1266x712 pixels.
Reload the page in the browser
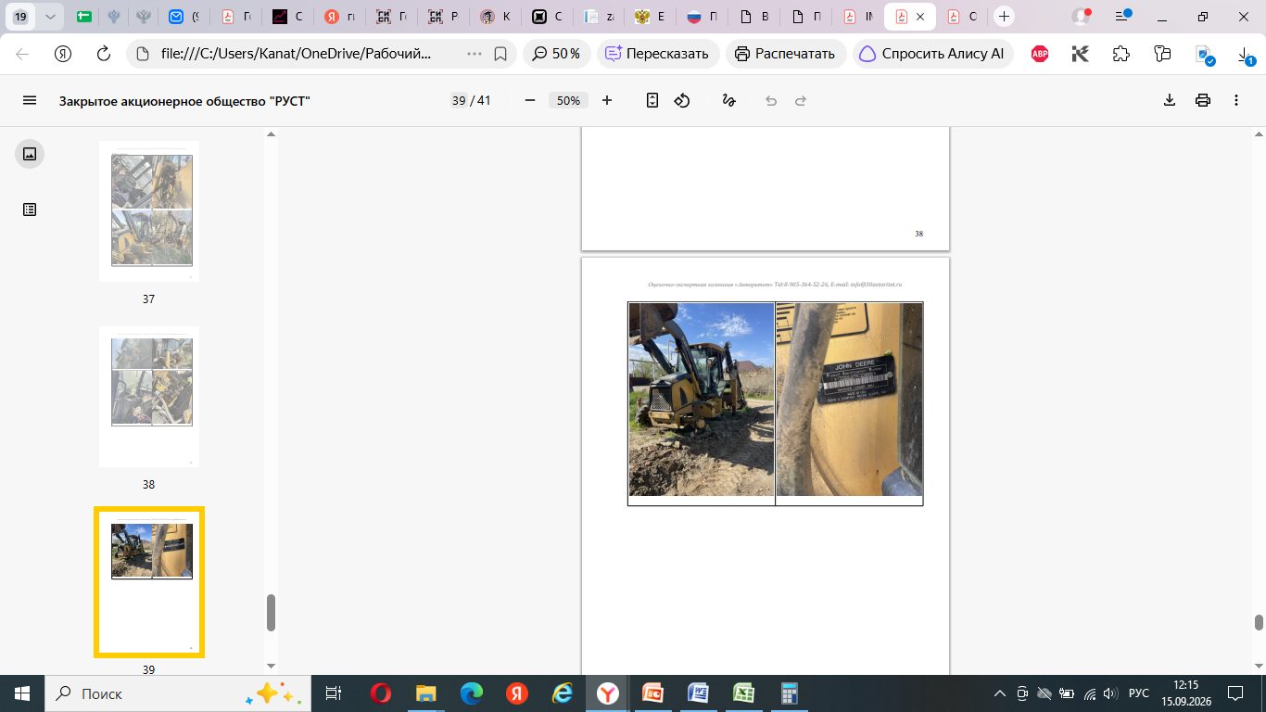coord(104,54)
